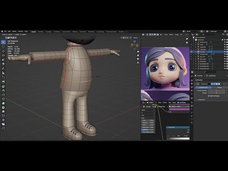
Task: Select the Select Box tool
Action: [3, 42]
